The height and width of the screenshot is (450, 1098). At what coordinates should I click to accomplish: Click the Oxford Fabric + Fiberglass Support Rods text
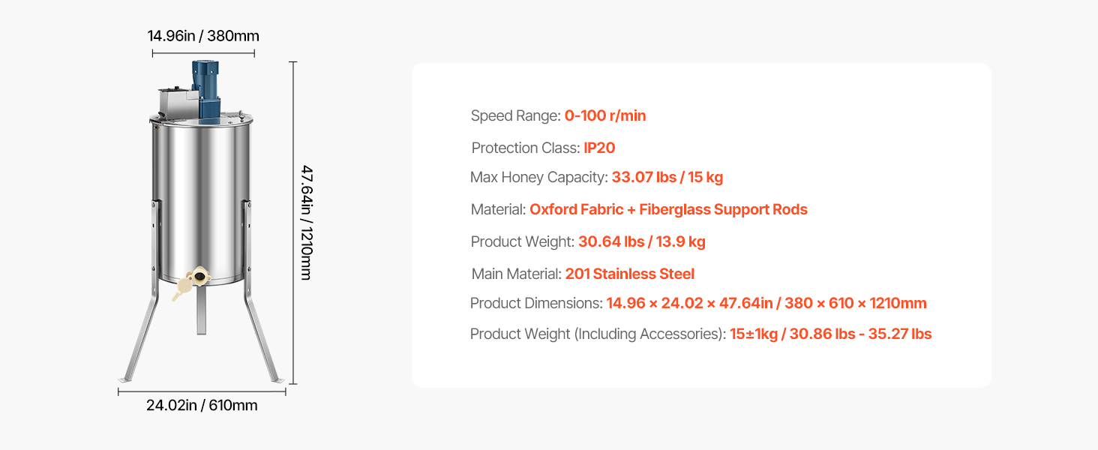[668, 209]
